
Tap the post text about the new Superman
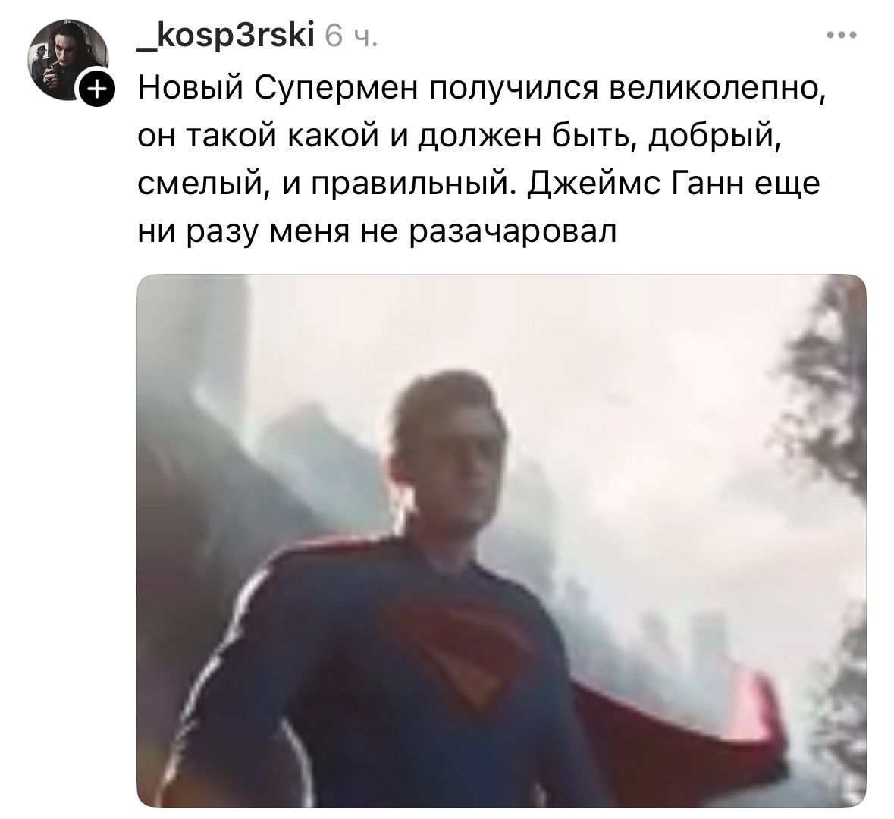481,160
